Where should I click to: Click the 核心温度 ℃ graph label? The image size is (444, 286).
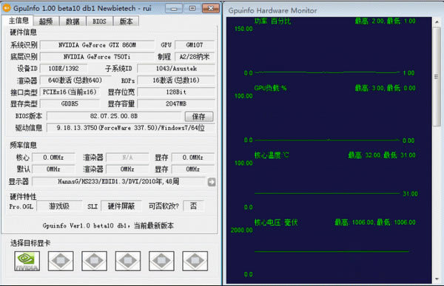(x=272, y=155)
